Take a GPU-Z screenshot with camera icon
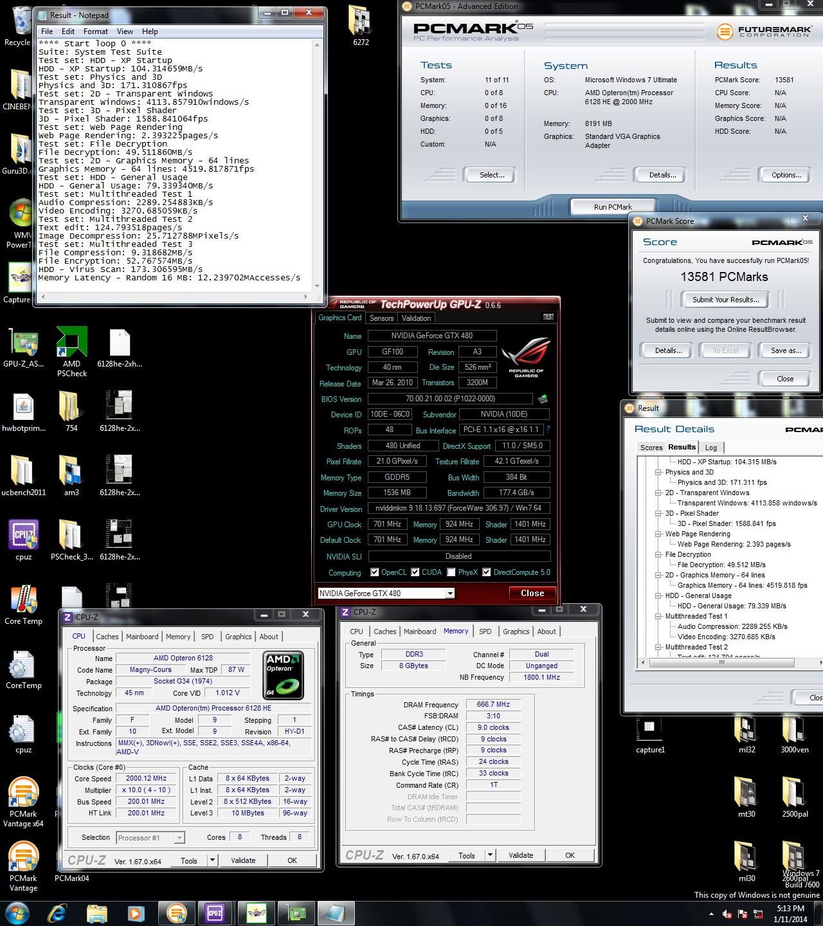823x926 pixels. point(548,317)
